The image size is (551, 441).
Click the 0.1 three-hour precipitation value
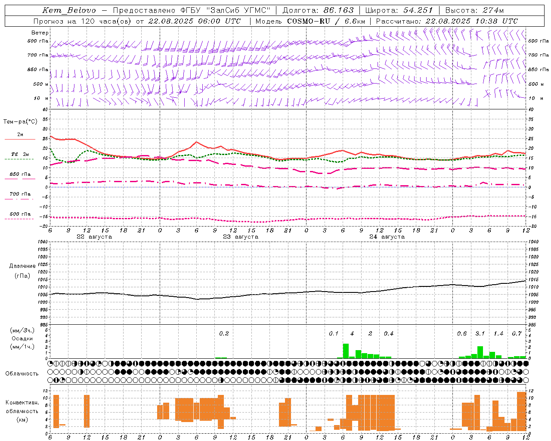(334, 333)
